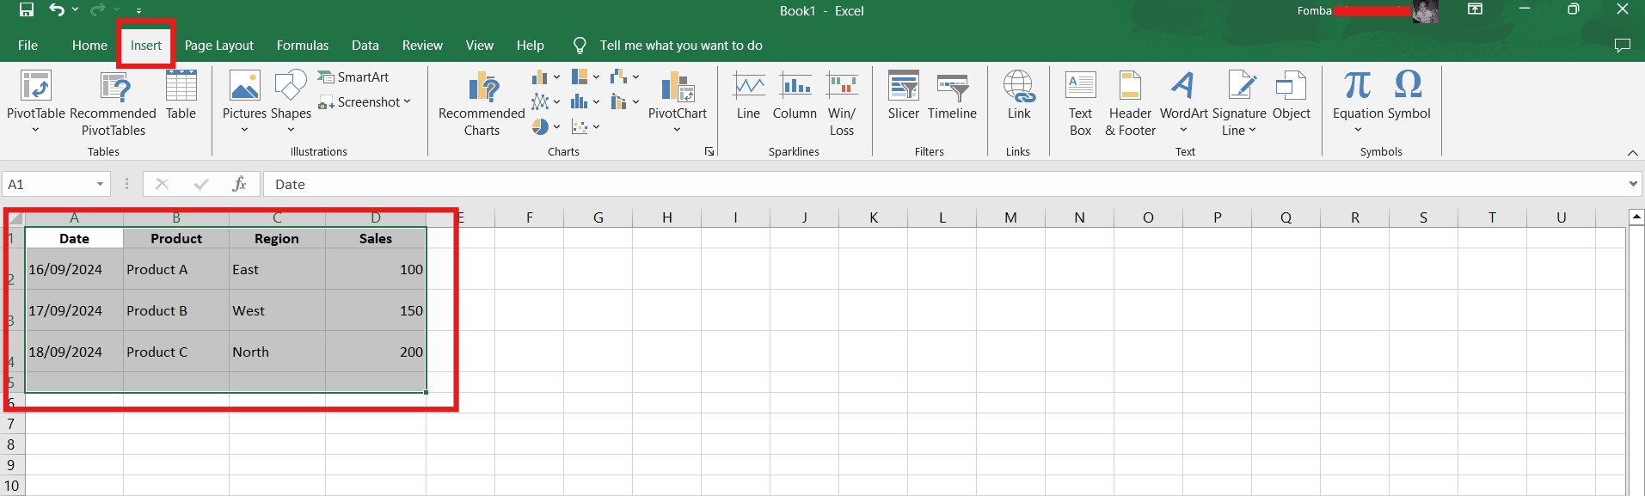
Task: Insert a Timeline filter
Action: tap(952, 95)
